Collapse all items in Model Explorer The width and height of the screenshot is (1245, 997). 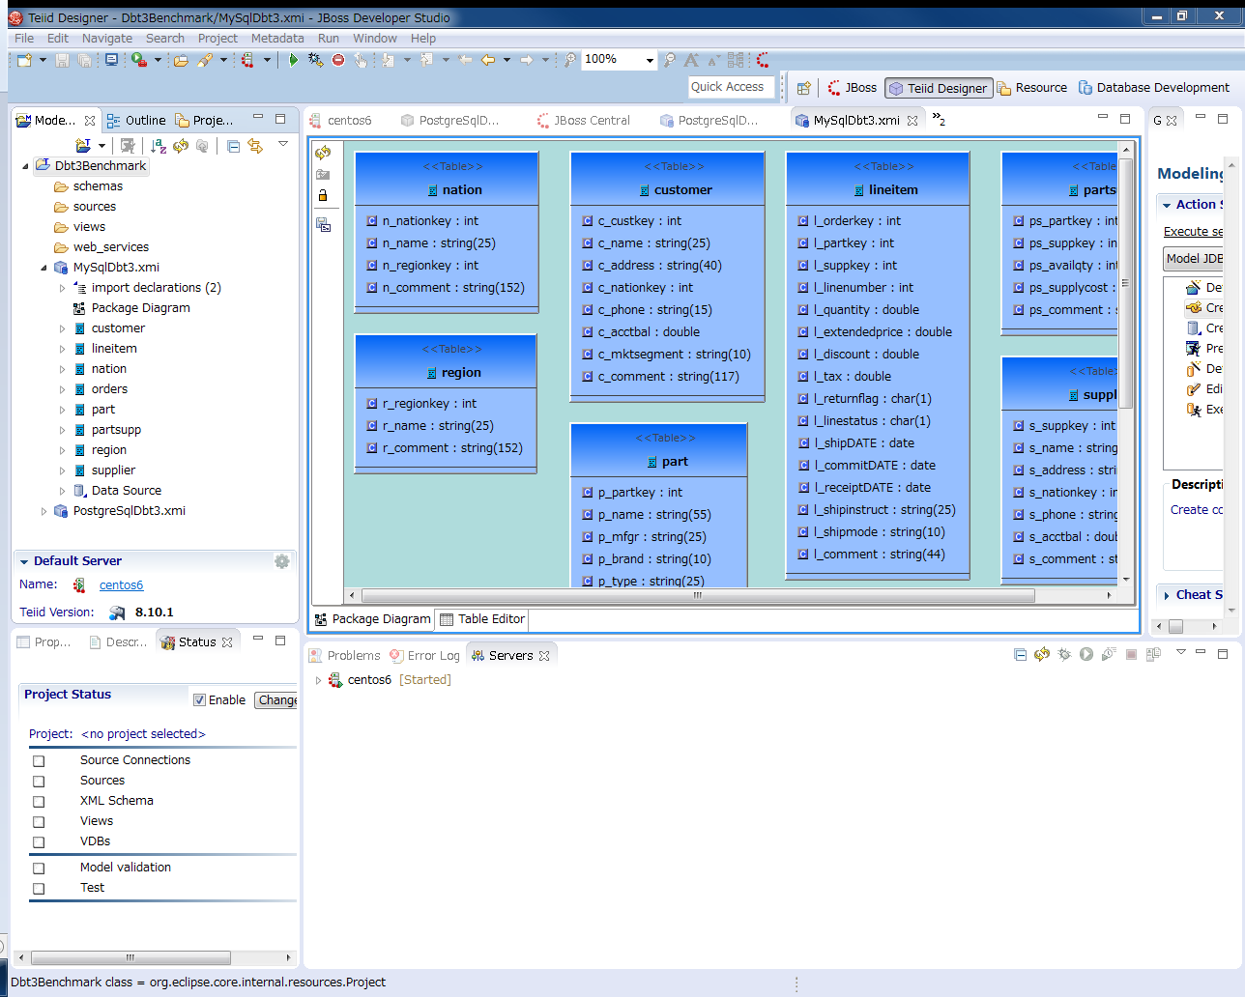pyautogui.click(x=233, y=146)
